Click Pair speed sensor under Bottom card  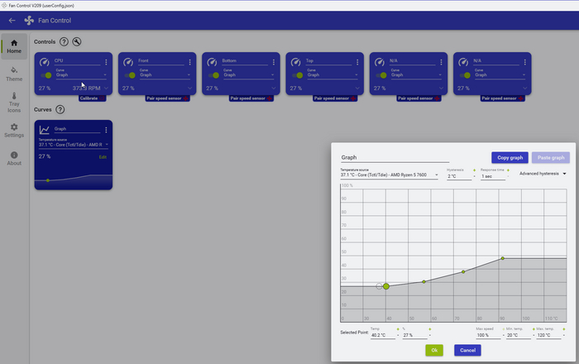pyautogui.click(x=251, y=98)
